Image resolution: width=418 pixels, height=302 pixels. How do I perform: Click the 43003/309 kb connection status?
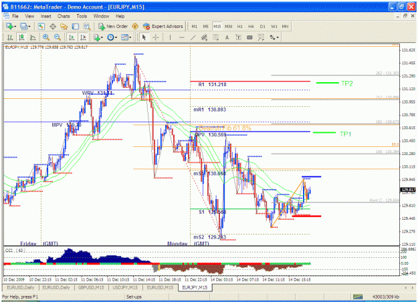pyautogui.click(x=385, y=297)
